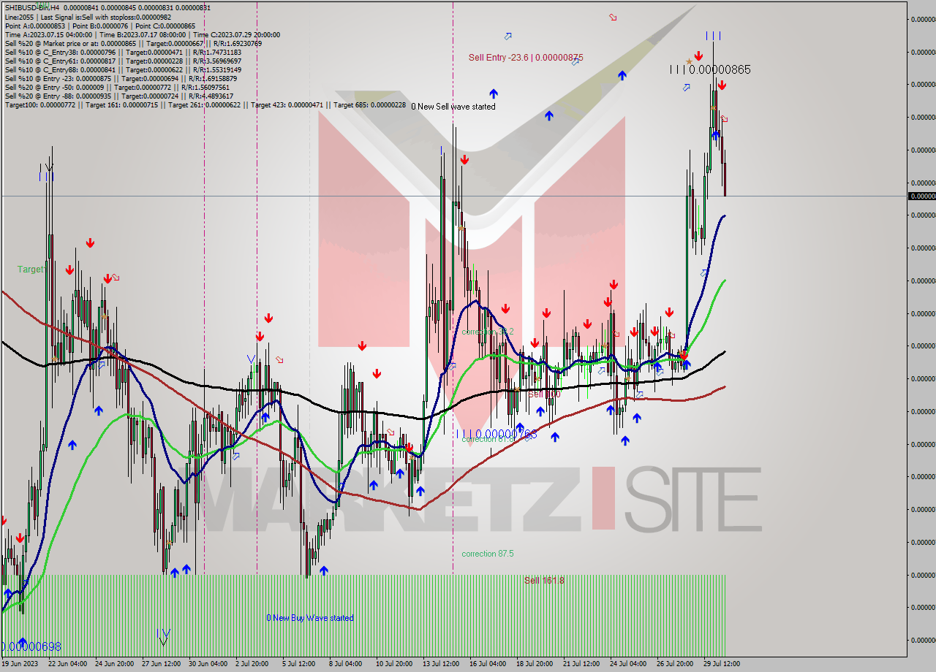936x672 pixels.
Task: Click the '10 Jul 20:00' time axis label
Action: pos(395,664)
